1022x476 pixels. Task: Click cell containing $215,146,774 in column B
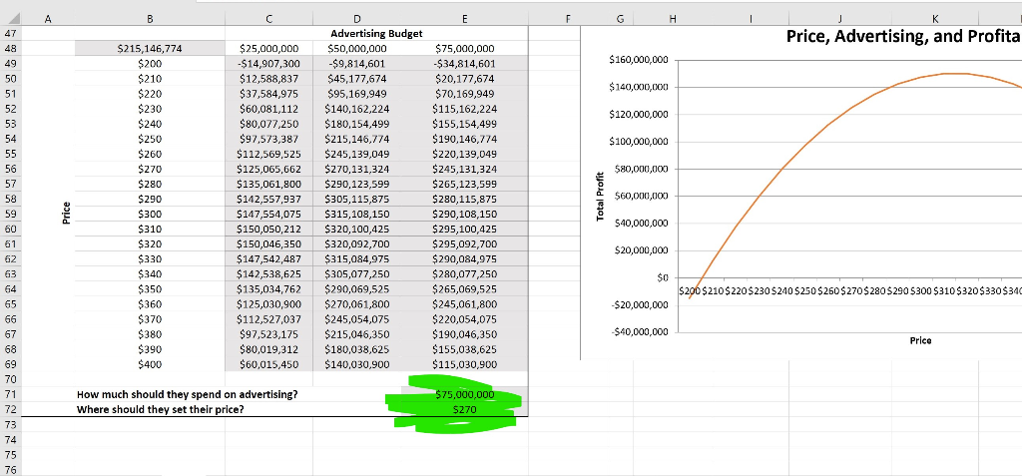(x=150, y=48)
